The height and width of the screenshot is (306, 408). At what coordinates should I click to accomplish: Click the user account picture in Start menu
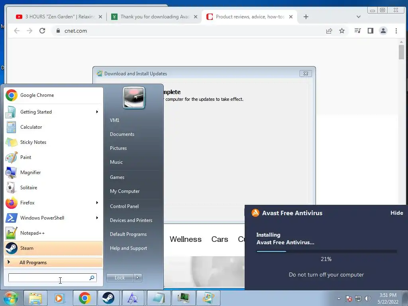pyautogui.click(x=134, y=98)
